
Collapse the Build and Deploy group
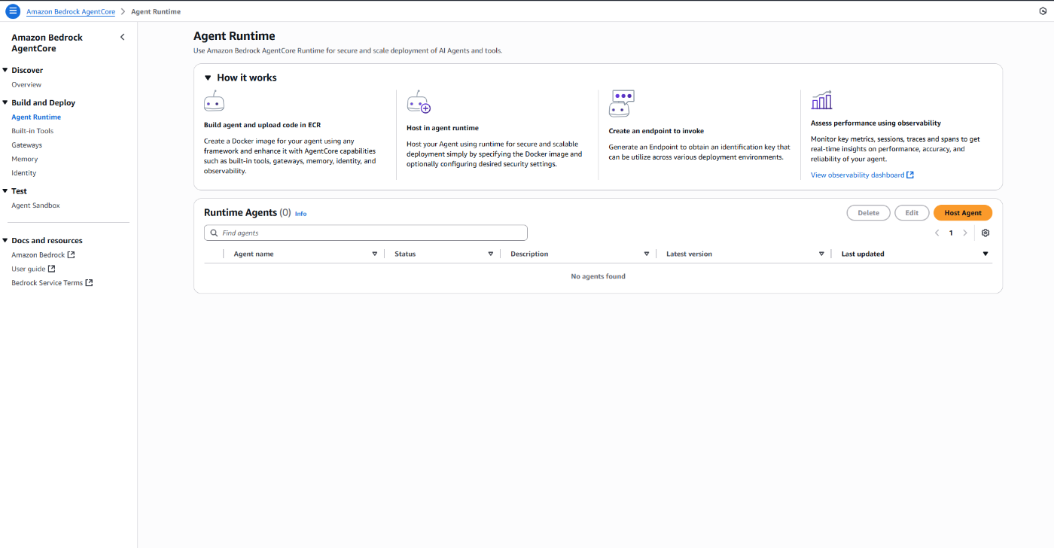5,102
